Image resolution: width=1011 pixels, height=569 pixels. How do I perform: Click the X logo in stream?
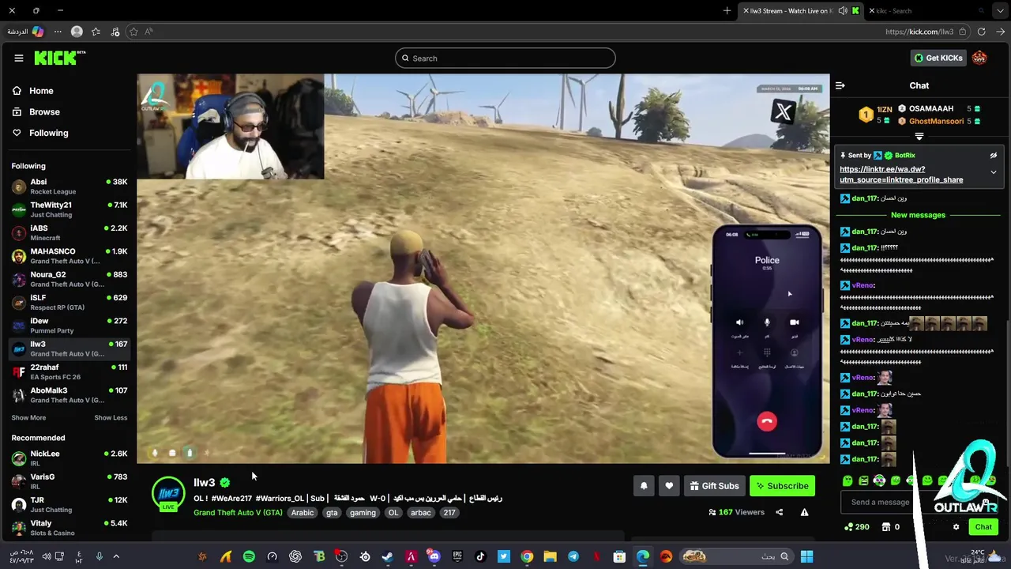783,111
